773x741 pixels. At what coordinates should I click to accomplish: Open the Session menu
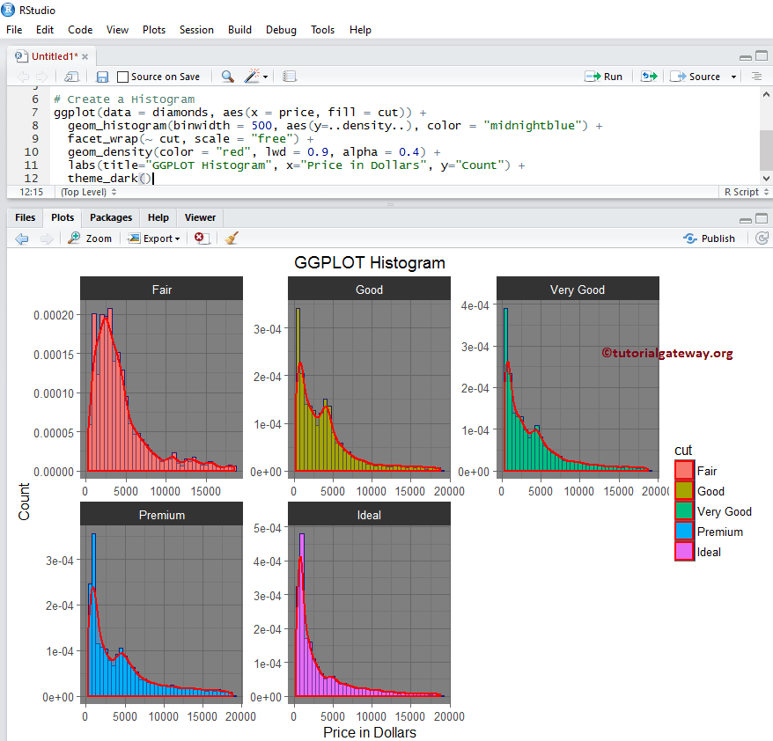coord(196,29)
